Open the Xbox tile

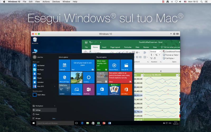point(102,65)
